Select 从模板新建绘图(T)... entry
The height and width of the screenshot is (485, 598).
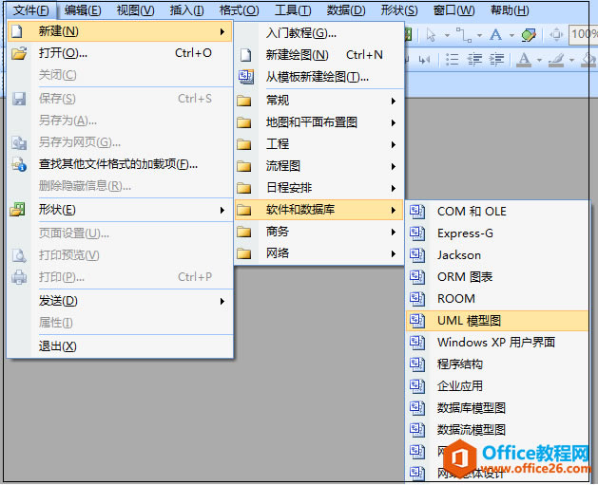(x=319, y=77)
